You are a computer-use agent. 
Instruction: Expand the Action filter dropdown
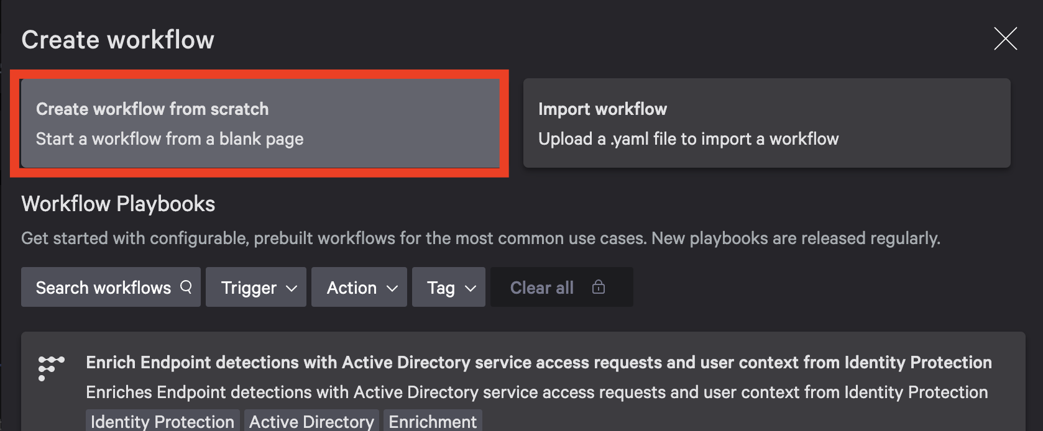[x=359, y=288]
